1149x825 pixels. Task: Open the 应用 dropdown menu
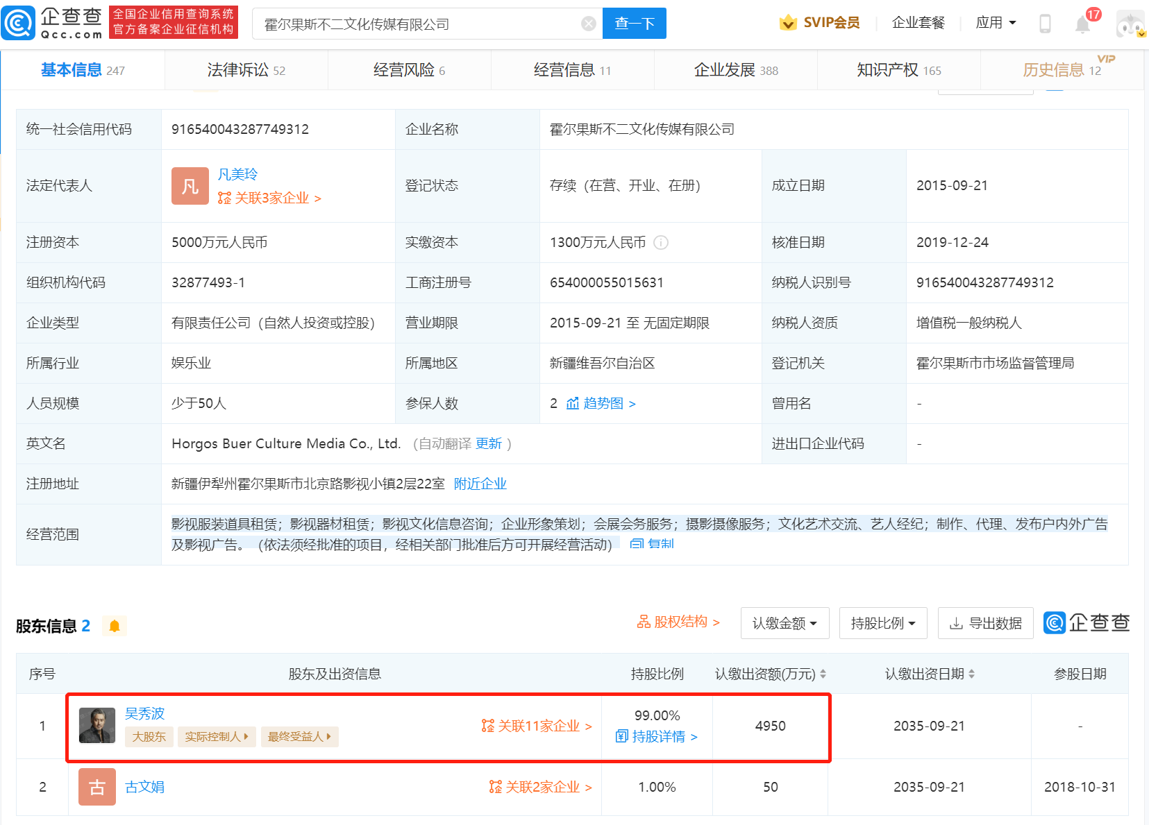click(x=996, y=23)
